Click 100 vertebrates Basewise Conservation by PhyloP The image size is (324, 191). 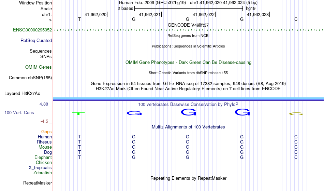click(x=188, y=104)
